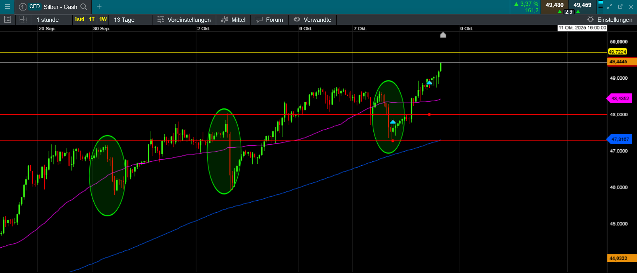Click the sell price 49,430 button

pos(554,5)
